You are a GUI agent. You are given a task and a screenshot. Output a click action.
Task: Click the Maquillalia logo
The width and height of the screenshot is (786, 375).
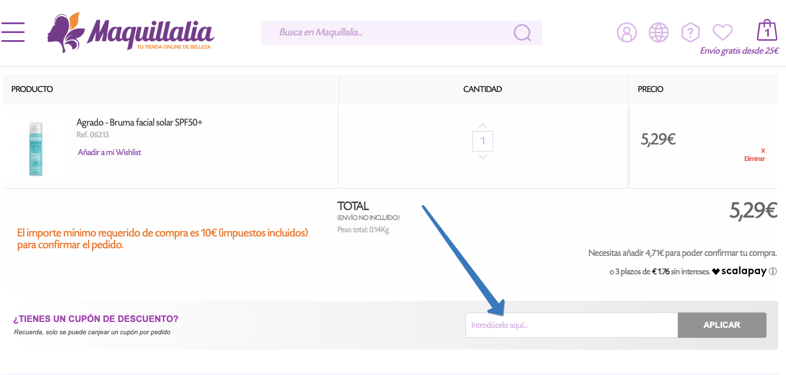tap(131, 32)
